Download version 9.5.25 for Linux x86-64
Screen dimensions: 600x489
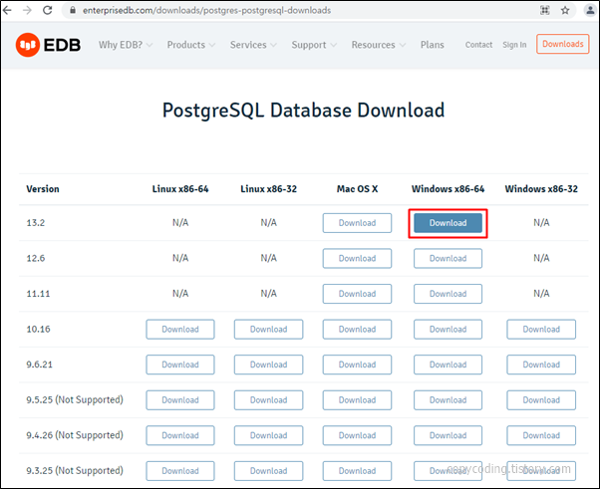[180, 400]
